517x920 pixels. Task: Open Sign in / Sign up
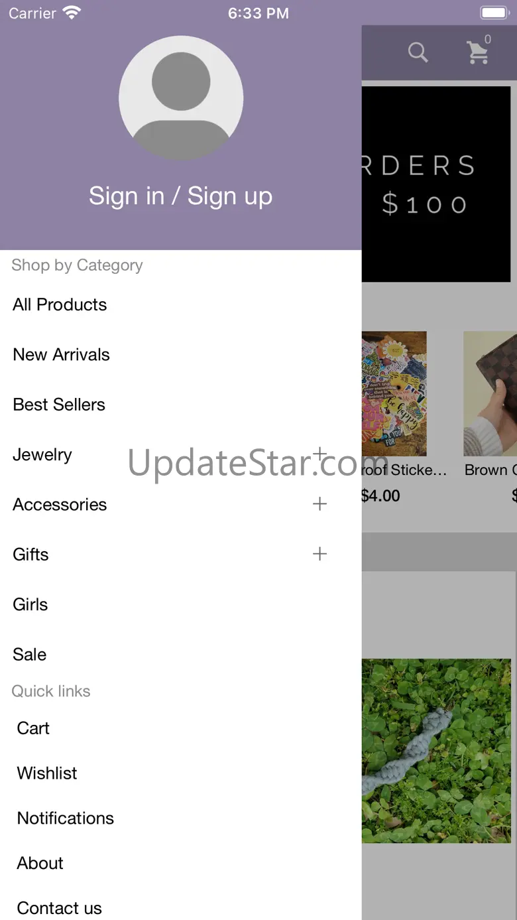(181, 196)
